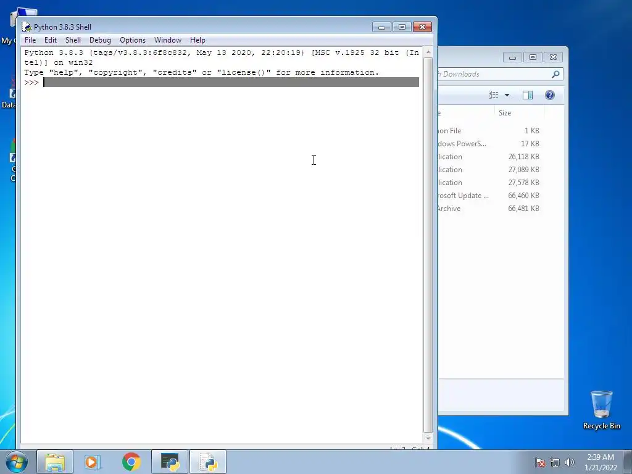Select the 27,089 KB application row
Screen dimensions: 632x474
pos(489,169)
